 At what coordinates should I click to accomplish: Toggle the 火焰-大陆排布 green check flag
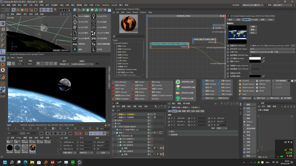coord(152,151)
